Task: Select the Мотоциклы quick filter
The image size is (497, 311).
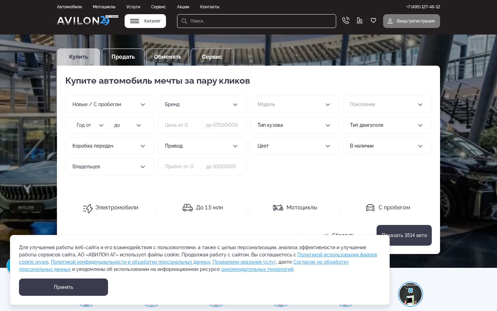Action: coord(295,208)
